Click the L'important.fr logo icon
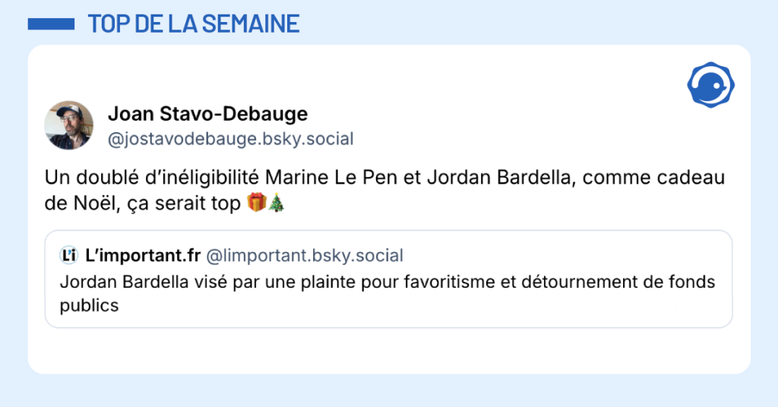 pyautogui.click(x=69, y=255)
